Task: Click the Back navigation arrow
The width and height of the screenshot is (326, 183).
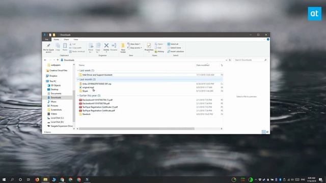Action: click(45, 60)
